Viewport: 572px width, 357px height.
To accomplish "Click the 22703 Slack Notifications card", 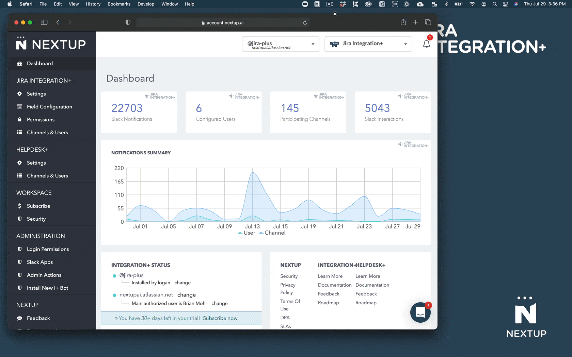I will coord(139,112).
